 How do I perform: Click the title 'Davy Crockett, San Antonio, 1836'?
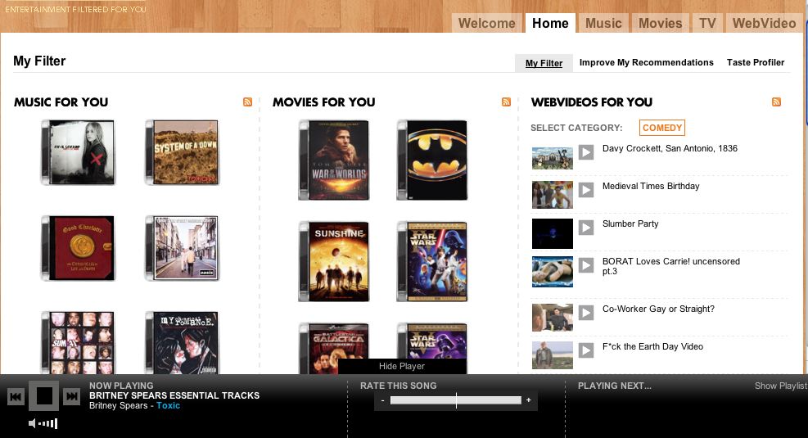click(x=670, y=148)
